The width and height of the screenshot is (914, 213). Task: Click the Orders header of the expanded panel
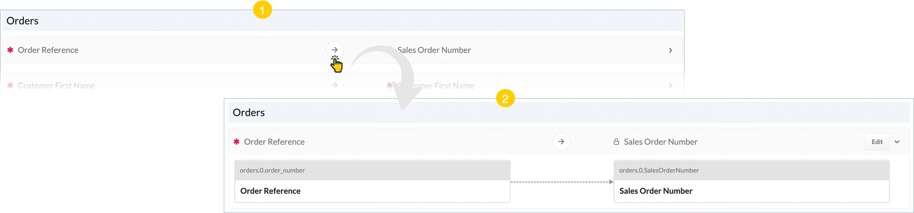tap(249, 113)
